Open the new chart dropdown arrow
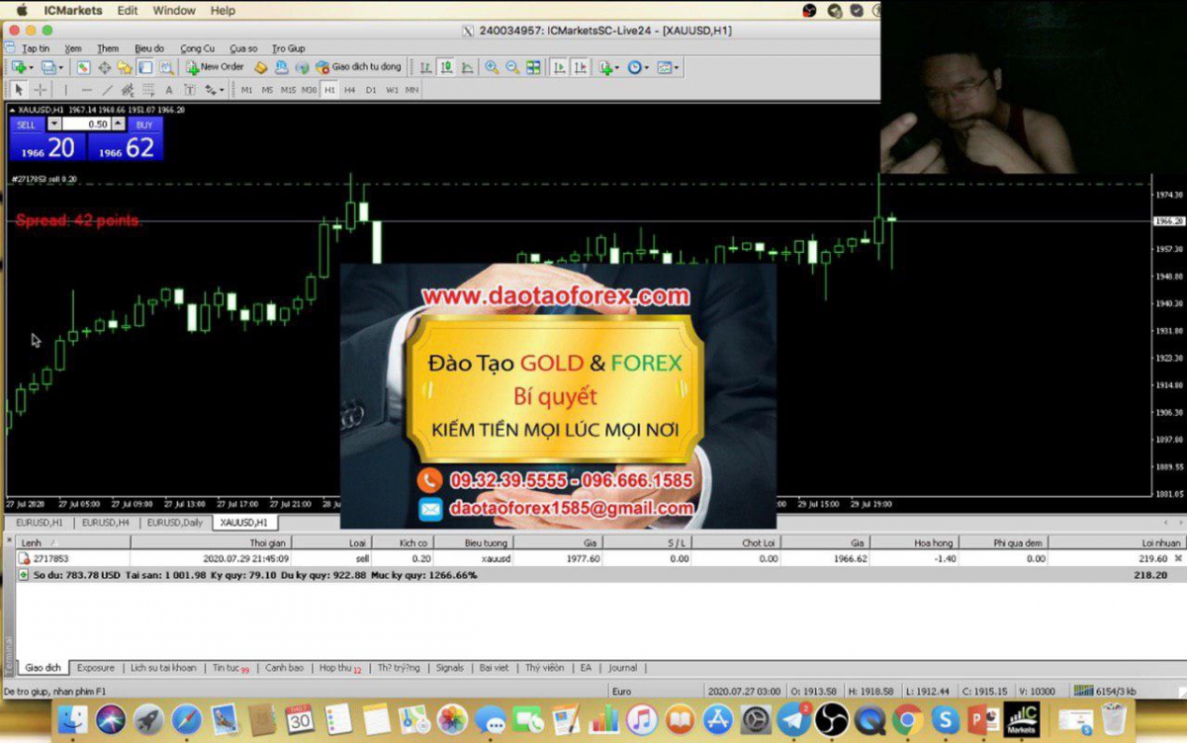Image resolution: width=1187 pixels, height=743 pixels. coord(31,67)
